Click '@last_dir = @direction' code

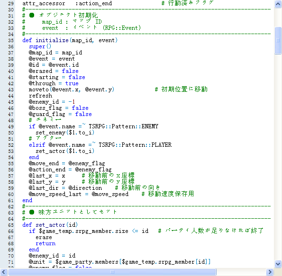[65, 188]
